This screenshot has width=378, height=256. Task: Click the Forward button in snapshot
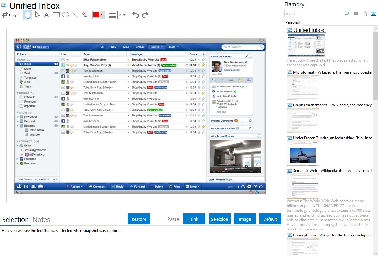coord(137,187)
